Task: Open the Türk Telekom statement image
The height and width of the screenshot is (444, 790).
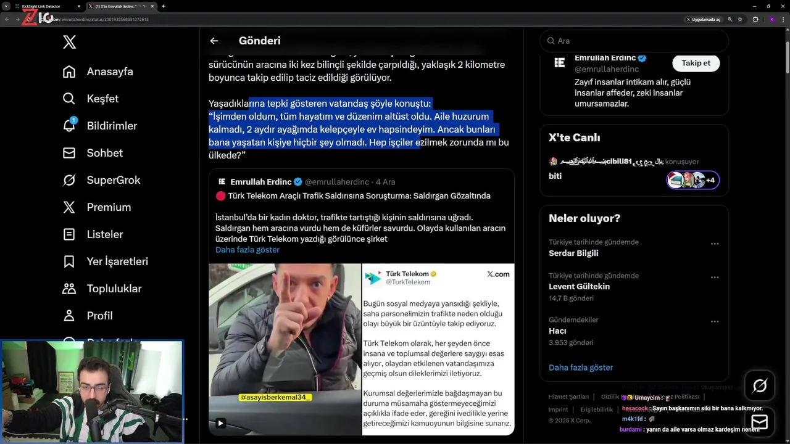Action: [438, 349]
